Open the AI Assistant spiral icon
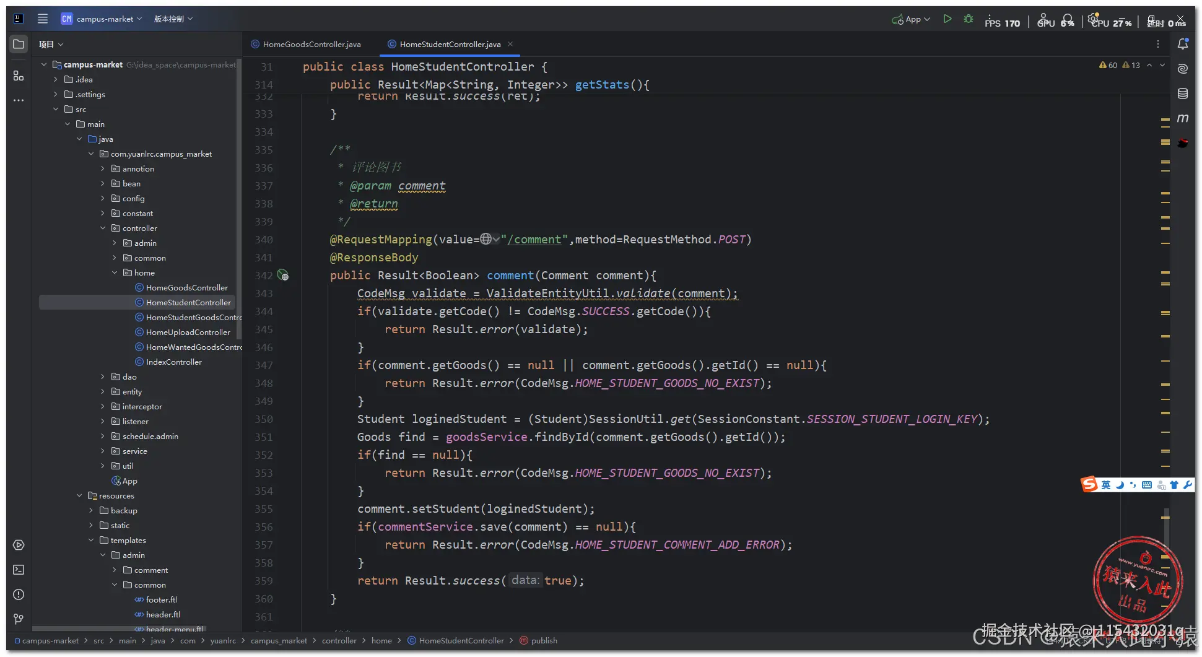 [x=1183, y=69]
